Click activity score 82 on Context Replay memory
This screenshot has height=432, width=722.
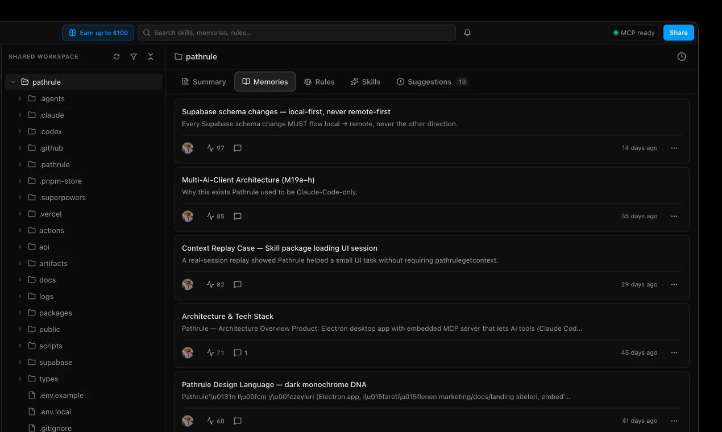click(215, 285)
